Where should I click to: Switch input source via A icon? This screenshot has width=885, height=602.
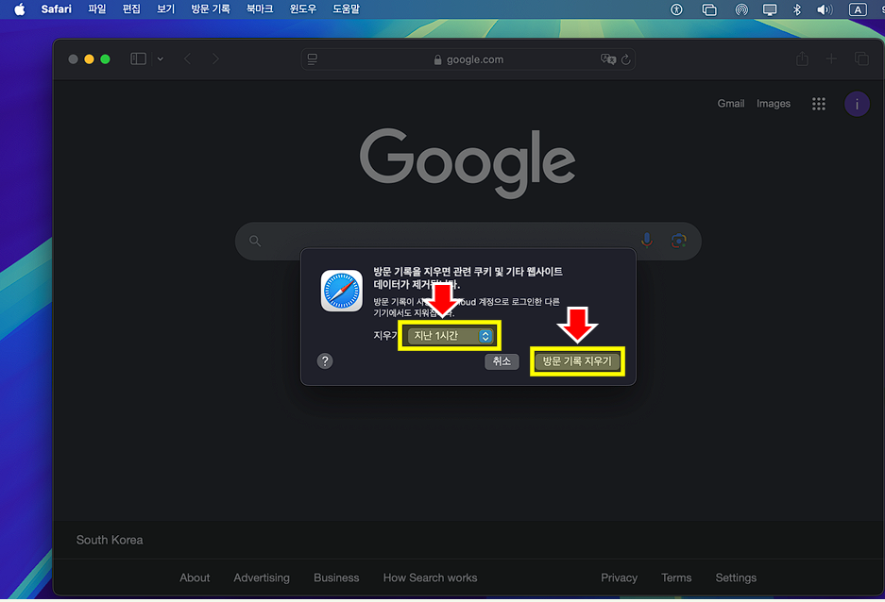tap(858, 9)
